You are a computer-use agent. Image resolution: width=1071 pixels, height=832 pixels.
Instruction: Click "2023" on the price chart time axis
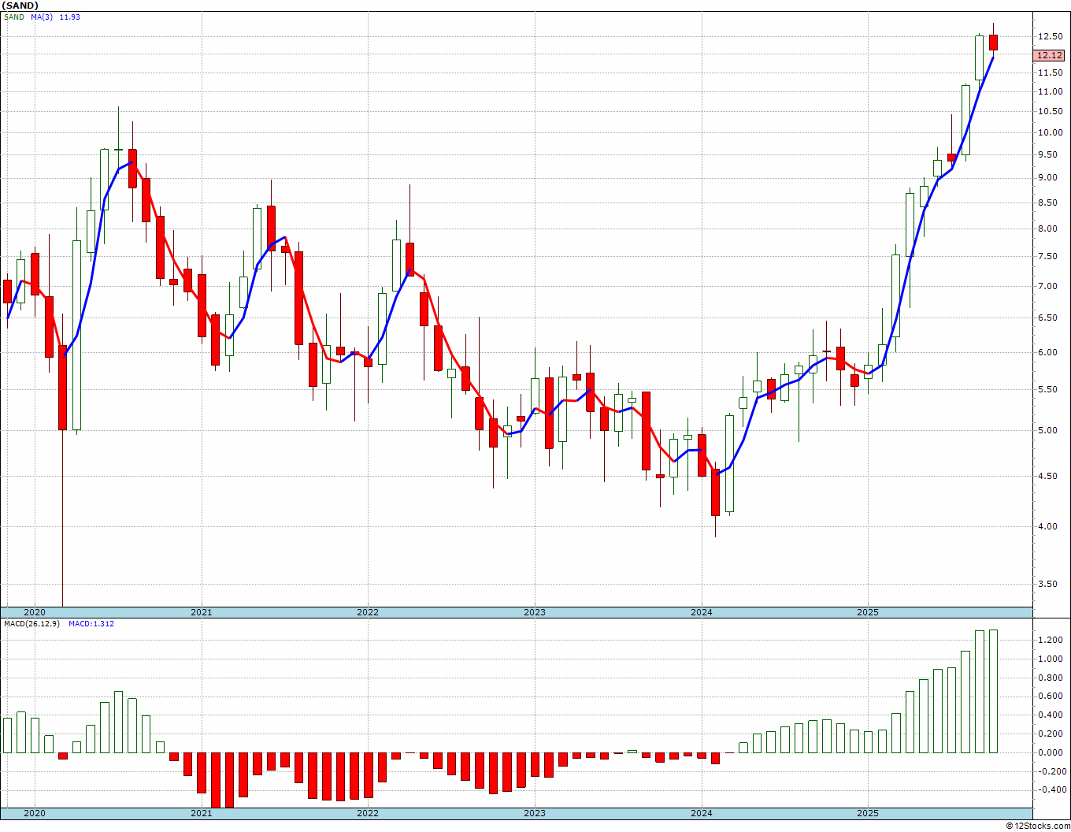535,612
